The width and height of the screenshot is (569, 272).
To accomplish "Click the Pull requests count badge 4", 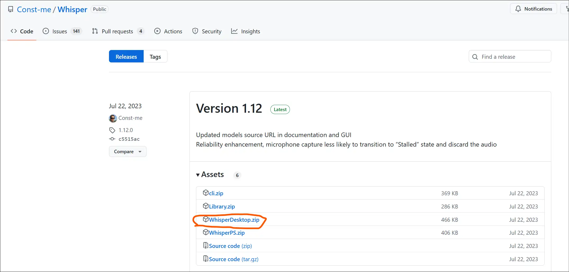I will coord(141,31).
